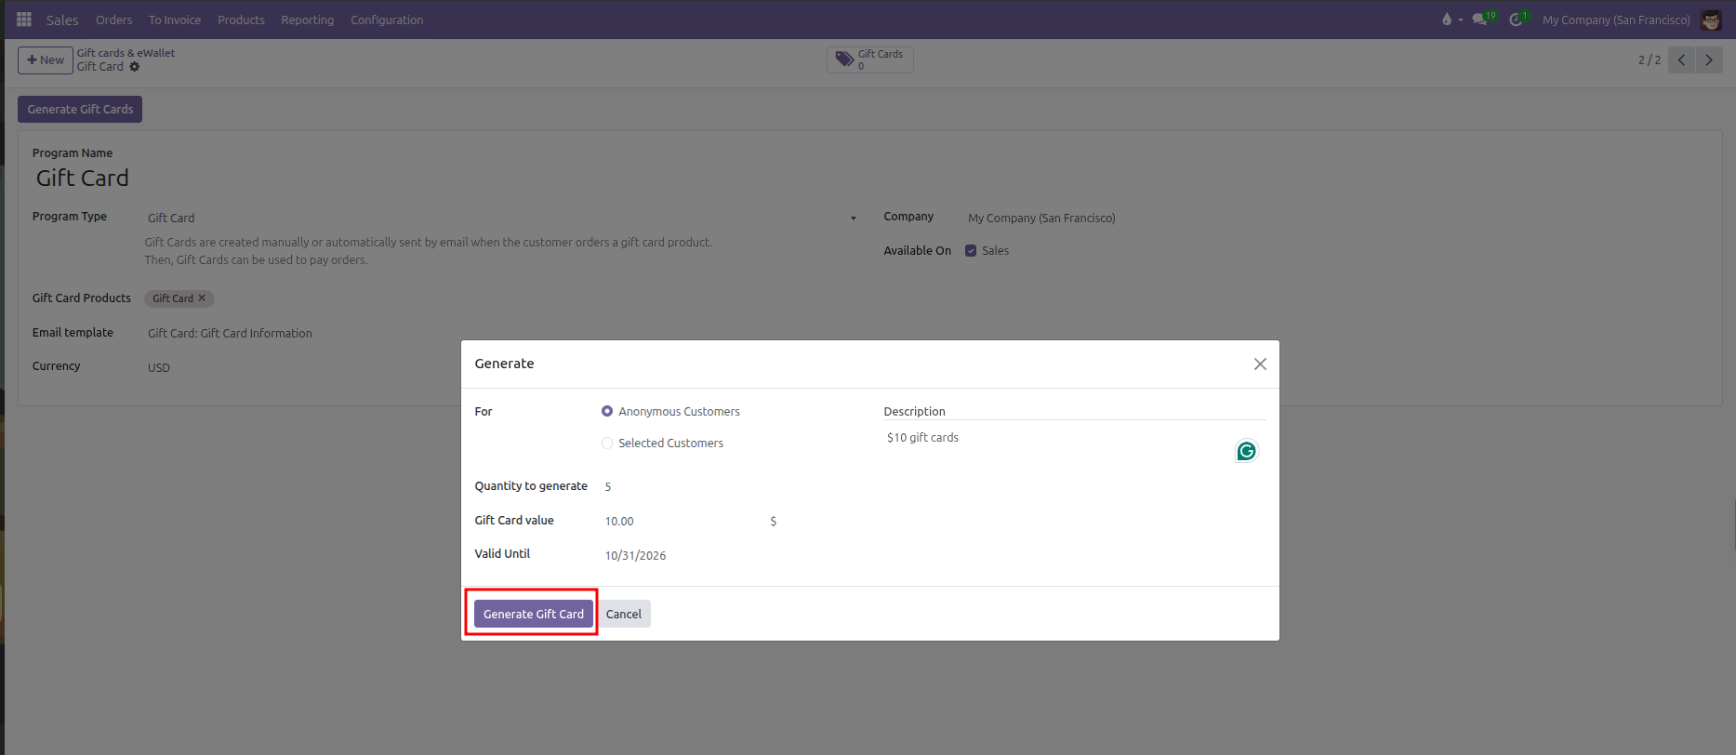Toggle the Sales Available On checkbox
This screenshot has height=755, width=1736.
pyautogui.click(x=971, y=251)
